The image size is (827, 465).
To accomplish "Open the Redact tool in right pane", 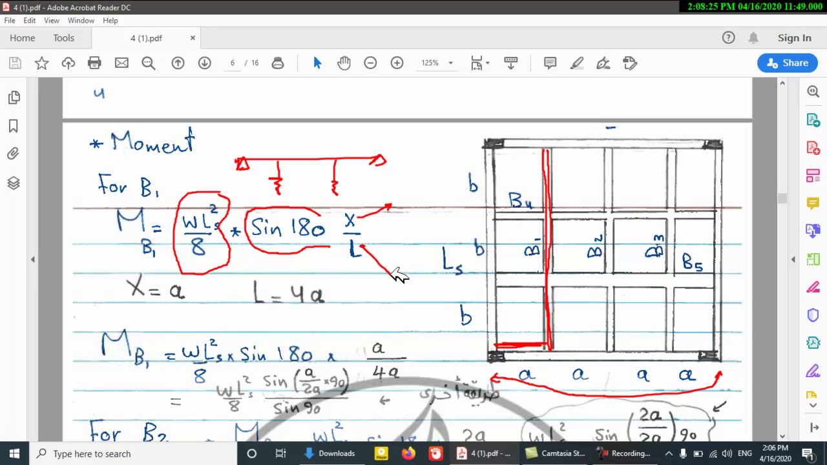I will tap(813, 287).
